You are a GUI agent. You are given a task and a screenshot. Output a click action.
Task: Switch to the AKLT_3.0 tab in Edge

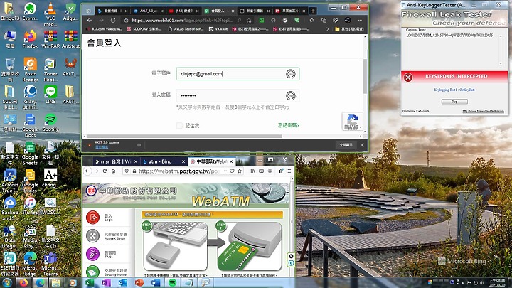click(x=148, y=11)
